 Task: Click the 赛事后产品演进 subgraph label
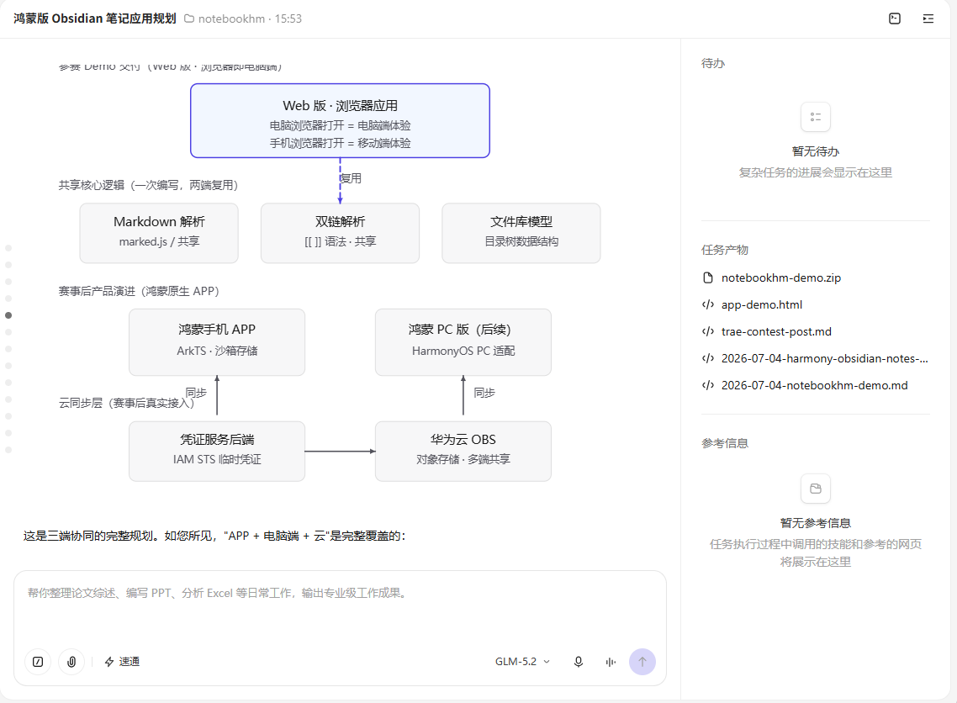tap(139, 291)
